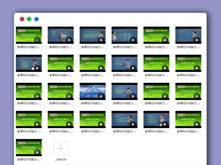This screenshot has height=165, width=221.
Task: Open the fourth video thumbnail in fourth row
Action: (x=124, y=119)
